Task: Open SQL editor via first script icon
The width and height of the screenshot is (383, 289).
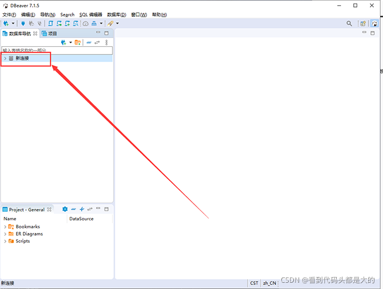Action: (x=50, y=23)
